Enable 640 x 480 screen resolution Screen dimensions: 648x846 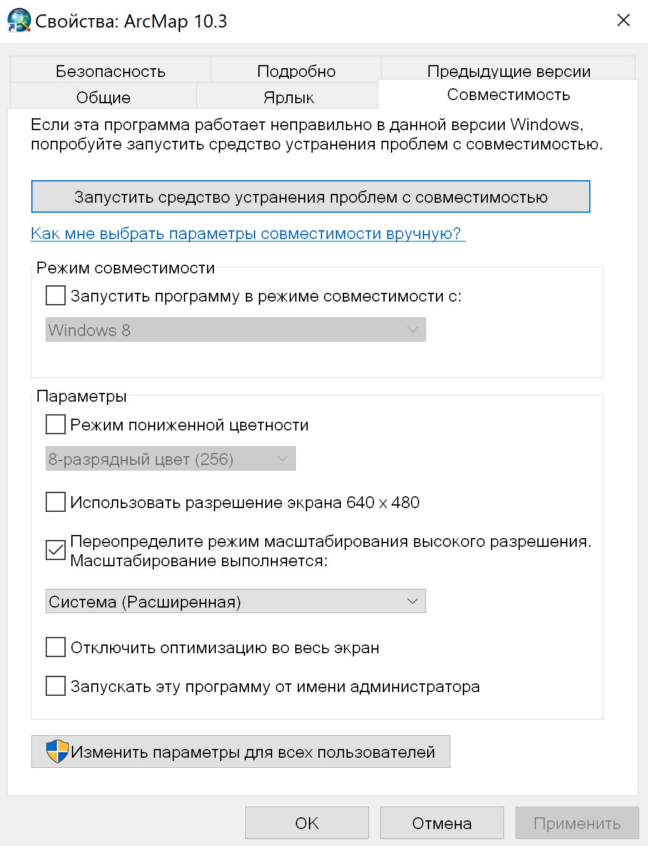pyautogui.click(x=56, y=502)
